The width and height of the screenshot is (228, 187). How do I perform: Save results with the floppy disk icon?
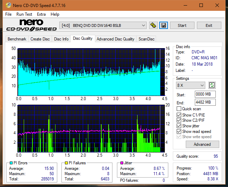coord(164,25)
